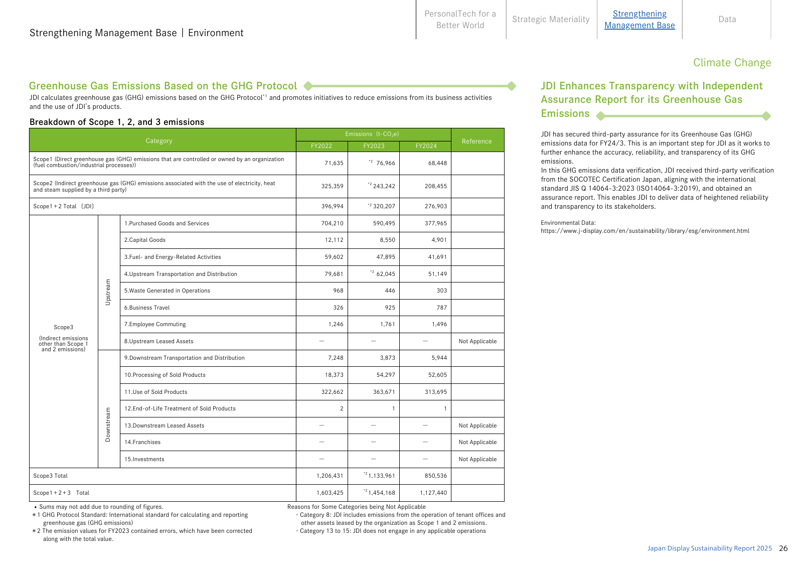
Task: Select the 5.Waste Generated in Operations row
Action: 167,291
